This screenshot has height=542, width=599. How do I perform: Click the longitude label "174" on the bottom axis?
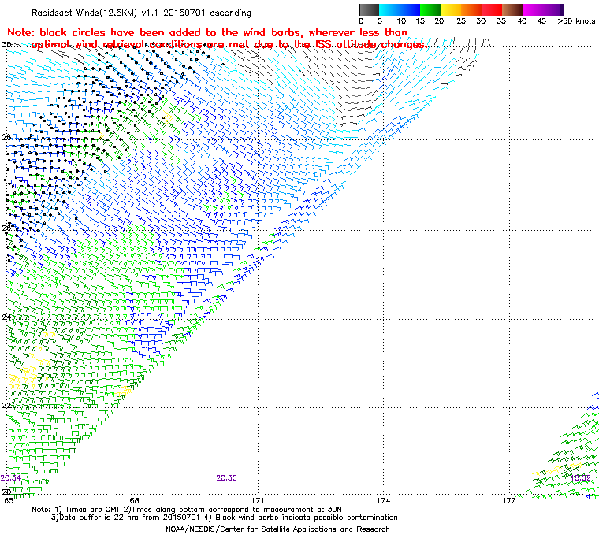(x=384, y=500)
